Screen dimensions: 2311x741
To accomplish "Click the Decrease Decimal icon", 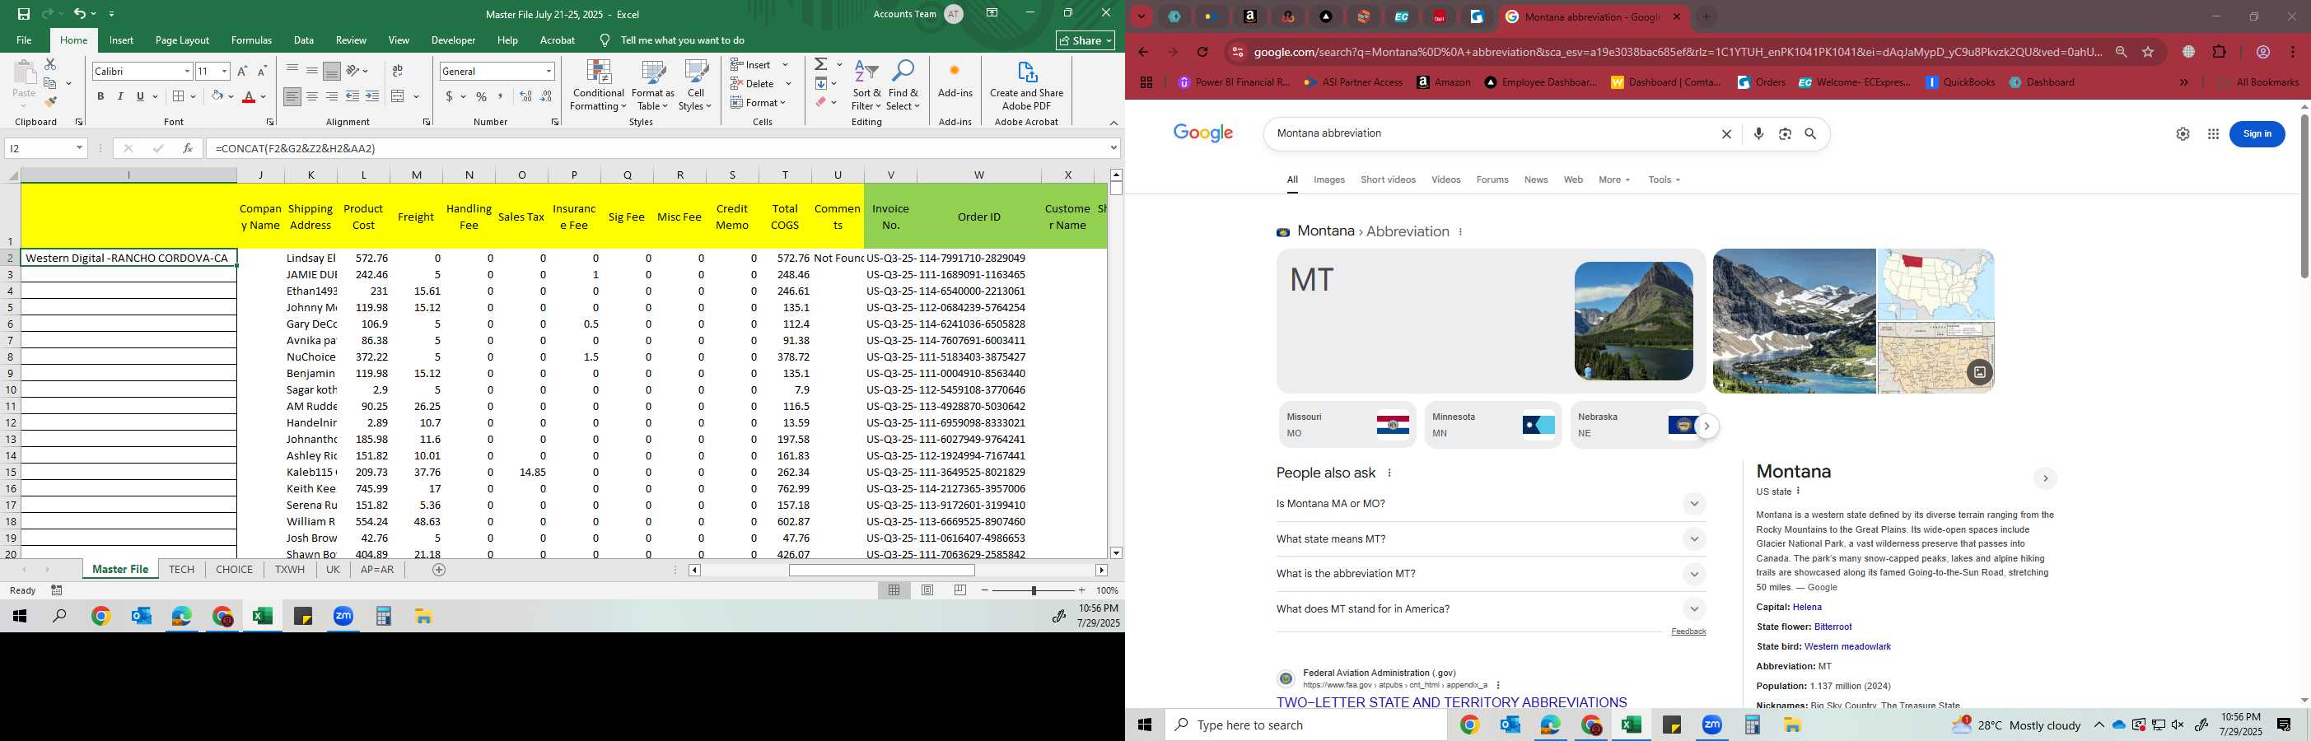I will (546, 96).
